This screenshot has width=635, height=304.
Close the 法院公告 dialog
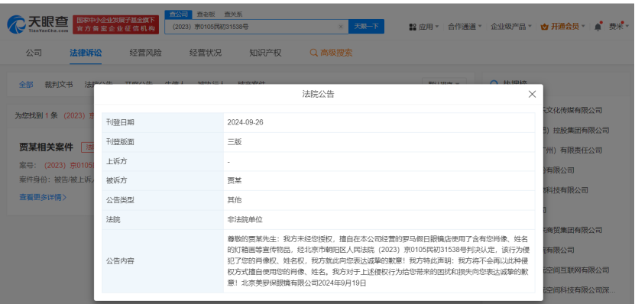pos(532,94)
